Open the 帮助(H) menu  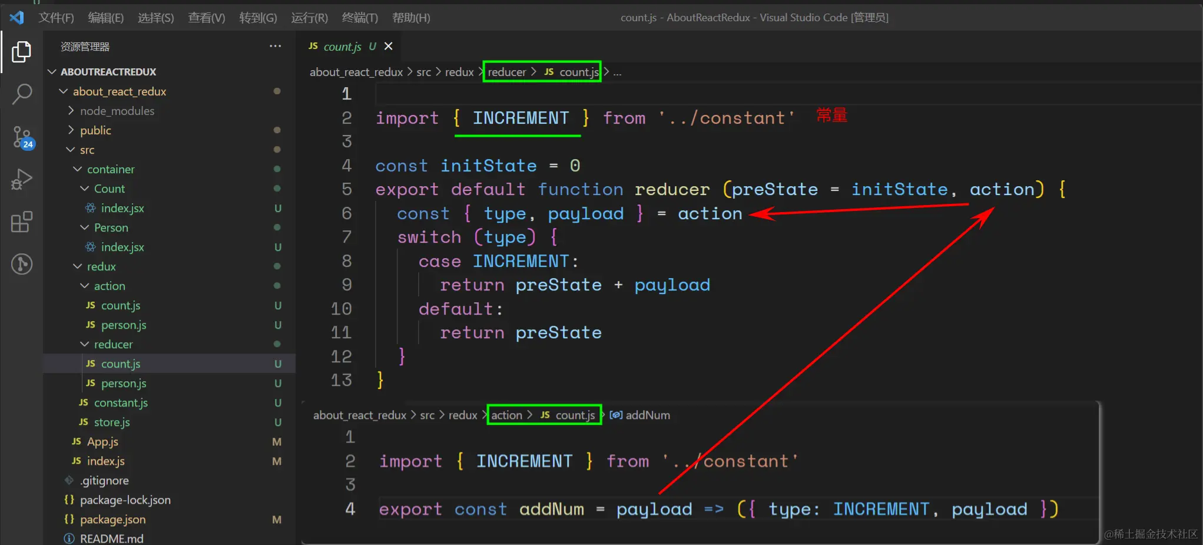(411, 18)
